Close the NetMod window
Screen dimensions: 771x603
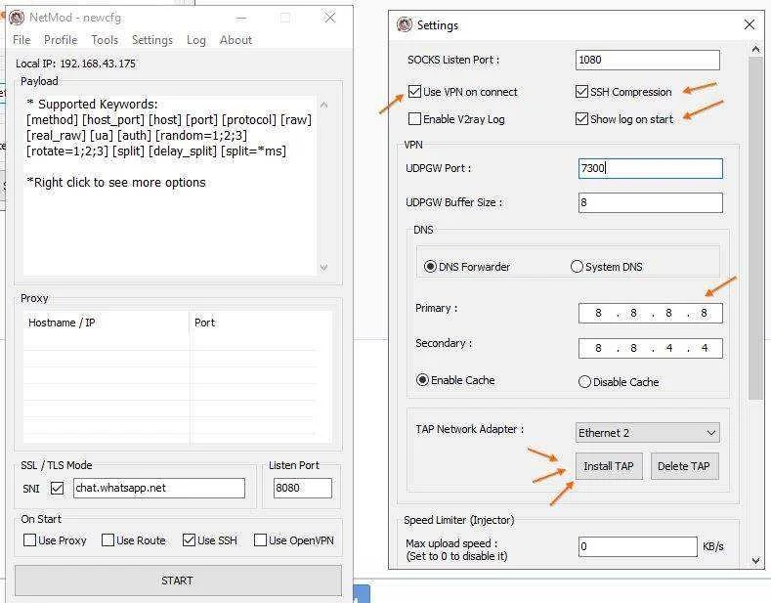330,18
